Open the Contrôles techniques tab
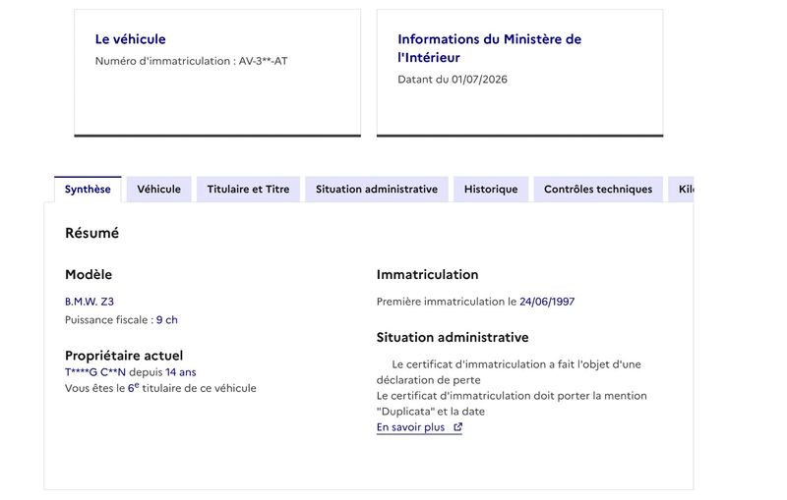Image resolution: width=787 pixels, height=500 pixels. coord(598,190)
